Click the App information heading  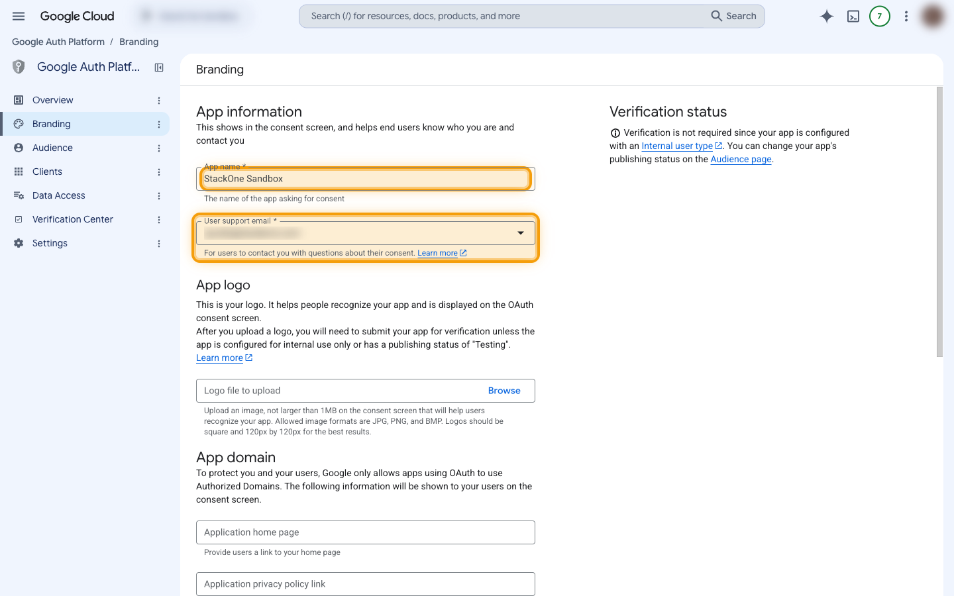[249, 112]
